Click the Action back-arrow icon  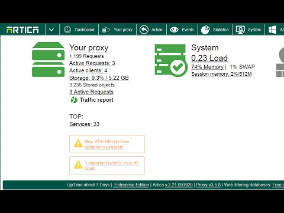[x=144, y=30]
